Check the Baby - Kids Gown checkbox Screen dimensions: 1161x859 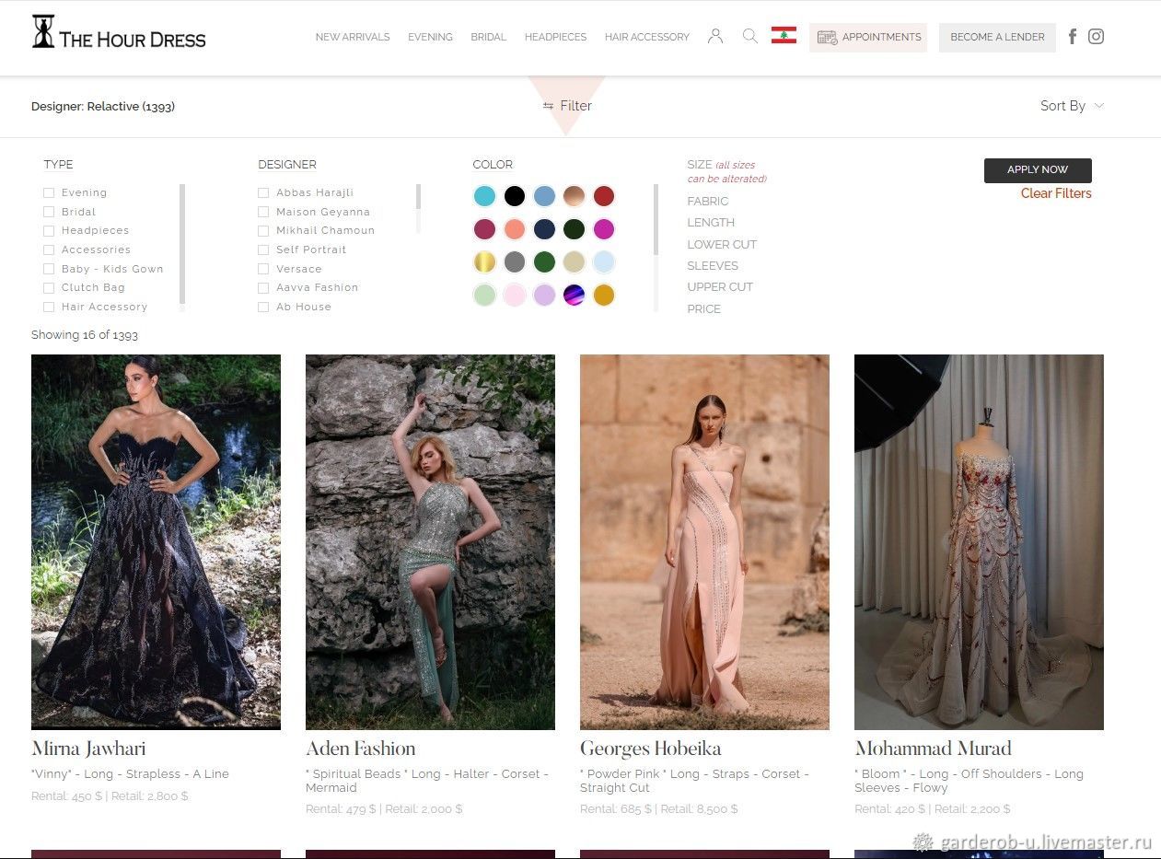pos(49,269)
